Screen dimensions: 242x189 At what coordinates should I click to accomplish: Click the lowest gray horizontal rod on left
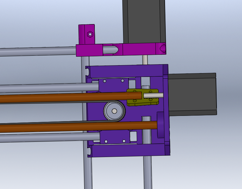(48, 138)
